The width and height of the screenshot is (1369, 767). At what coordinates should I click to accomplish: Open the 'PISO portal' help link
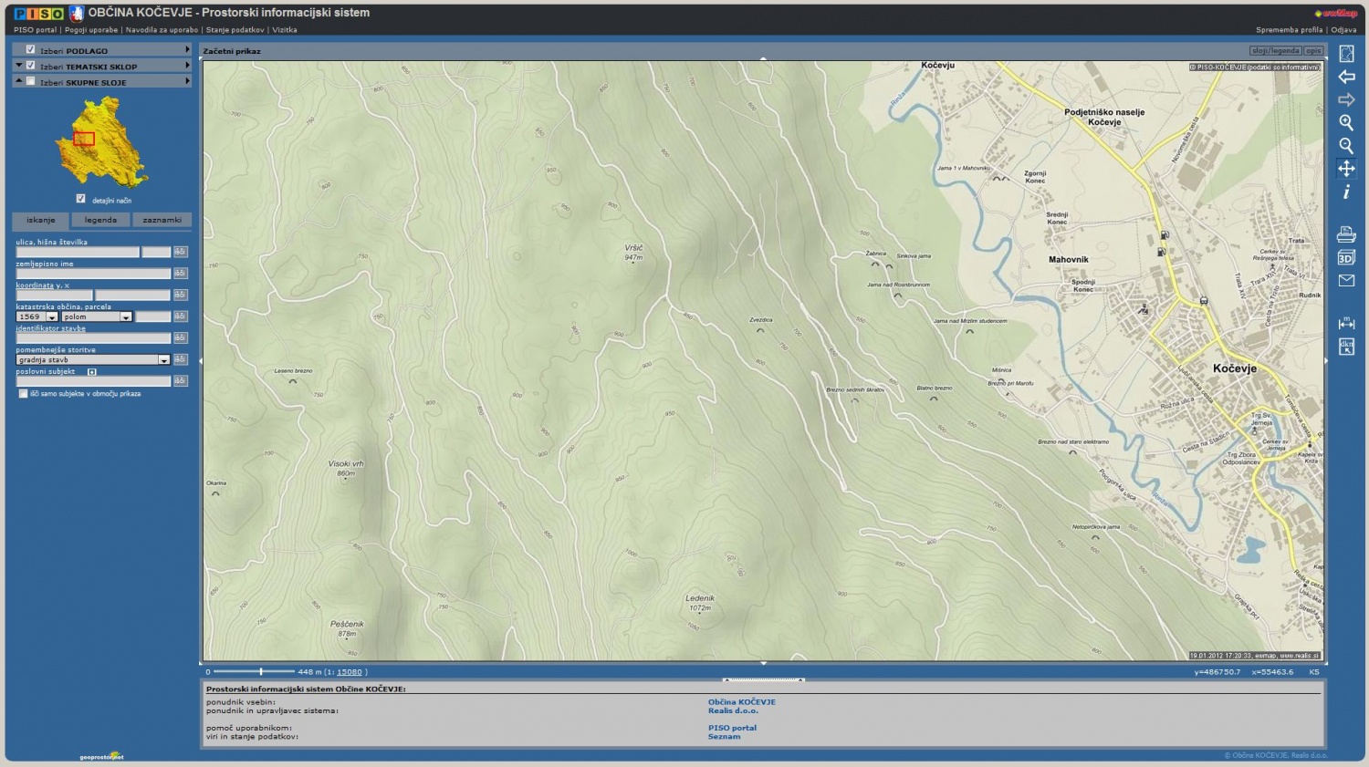tap(732, 728)
